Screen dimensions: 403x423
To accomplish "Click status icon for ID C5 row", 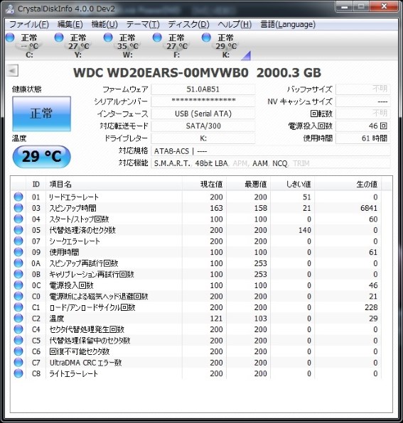I will (18, 341).
